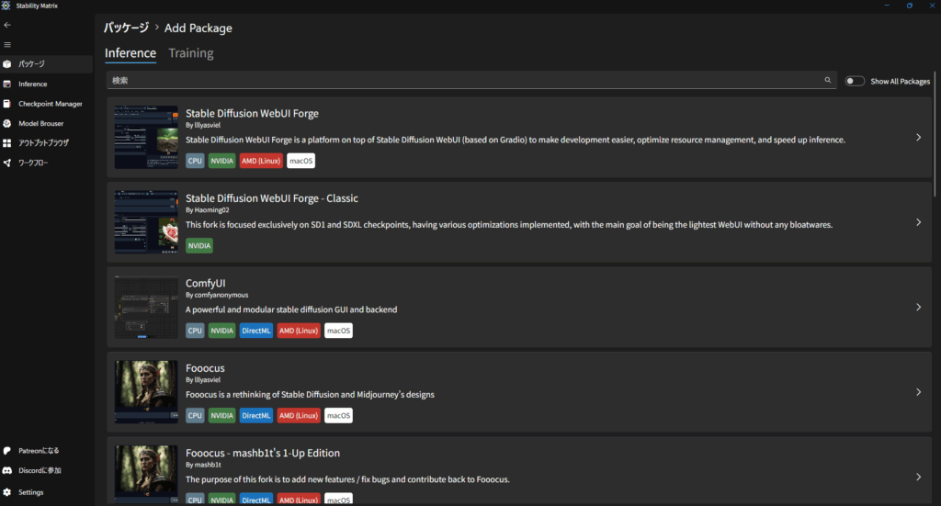Select the Inference tab
The height and width of the screenshot is (506, 941).
tap(130, 53)
